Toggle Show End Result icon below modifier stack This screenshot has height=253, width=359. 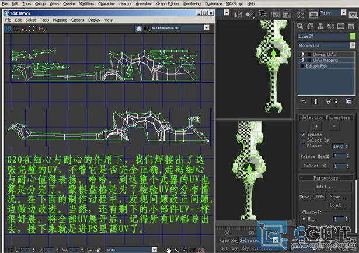click(316, 101)
